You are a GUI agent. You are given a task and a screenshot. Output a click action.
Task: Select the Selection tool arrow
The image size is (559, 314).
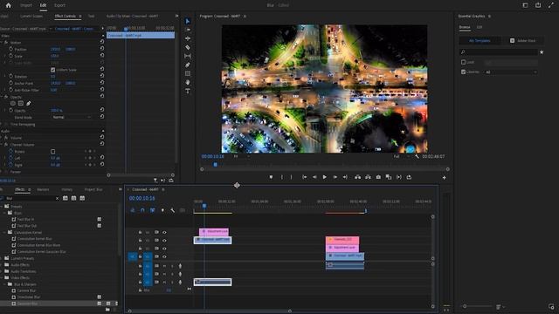tap(188, 21)
